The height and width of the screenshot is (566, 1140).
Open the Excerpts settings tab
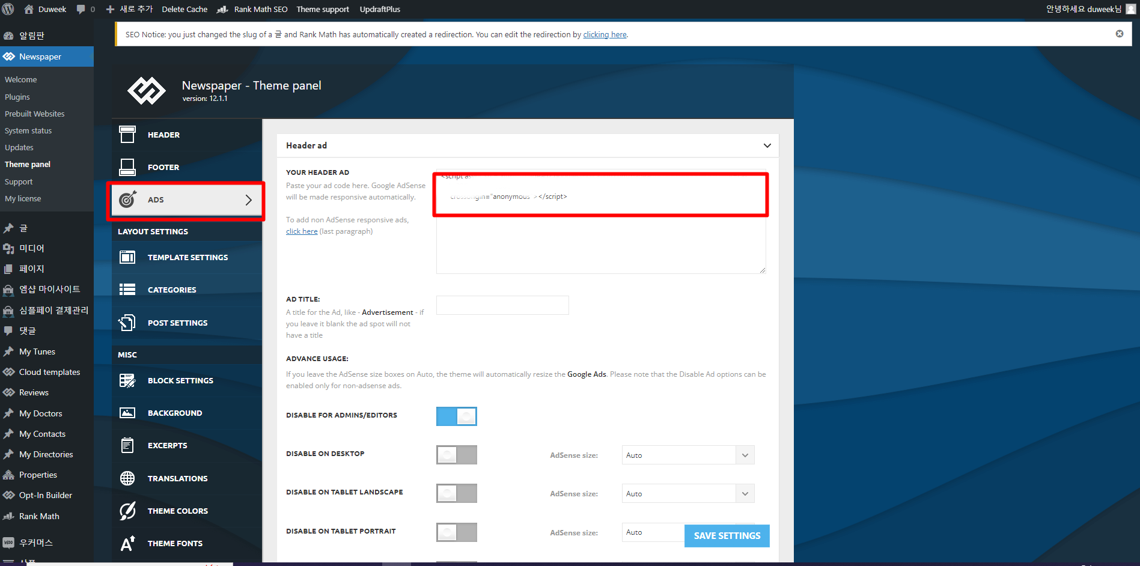pos(187,445)
